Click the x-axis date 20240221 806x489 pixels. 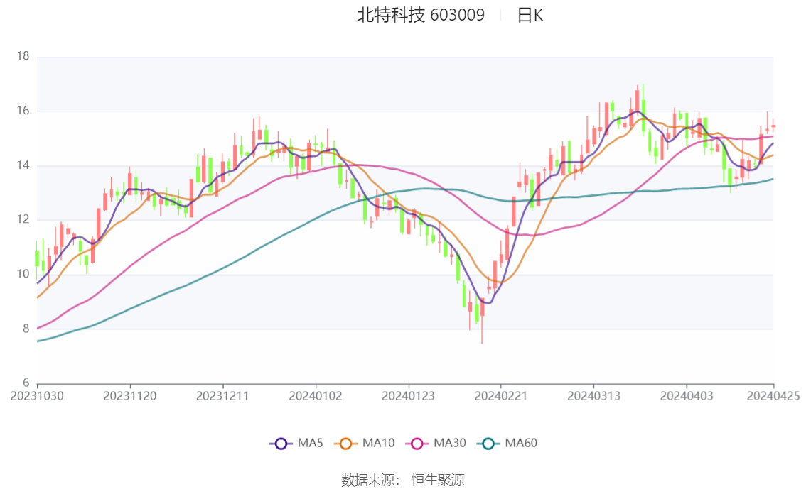pos(501,396)
